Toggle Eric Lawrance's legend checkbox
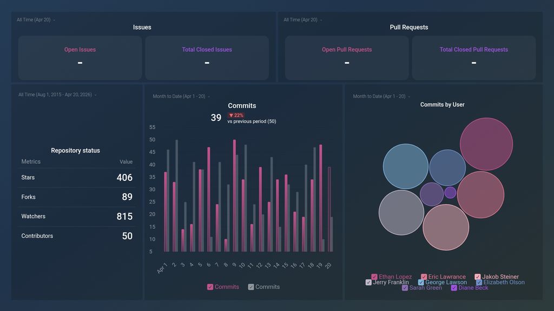The width and height of the screenshot is (554, 311). (424, 276)
